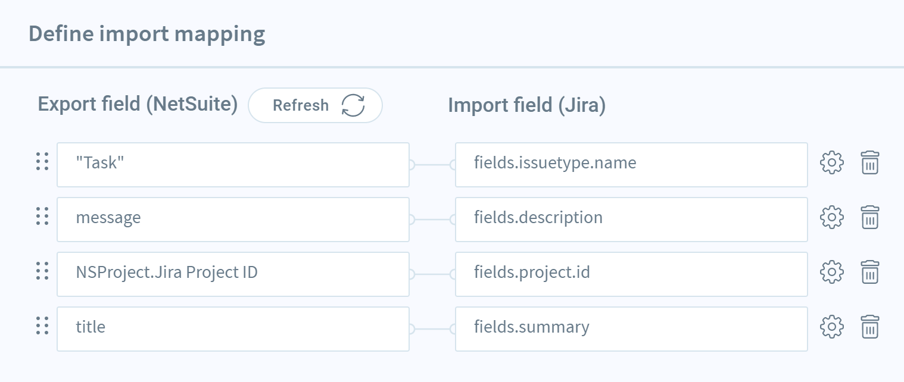904x382 pixels.
Task: Open settings gear for fields.project.id mapping
Action: [832, 273]
